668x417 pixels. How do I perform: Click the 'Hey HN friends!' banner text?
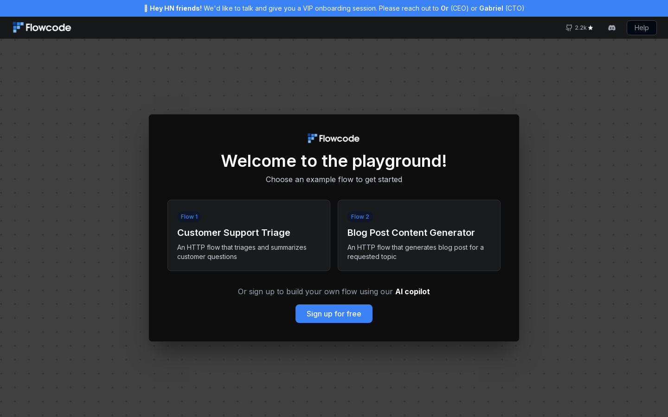[x=175, y=8]
